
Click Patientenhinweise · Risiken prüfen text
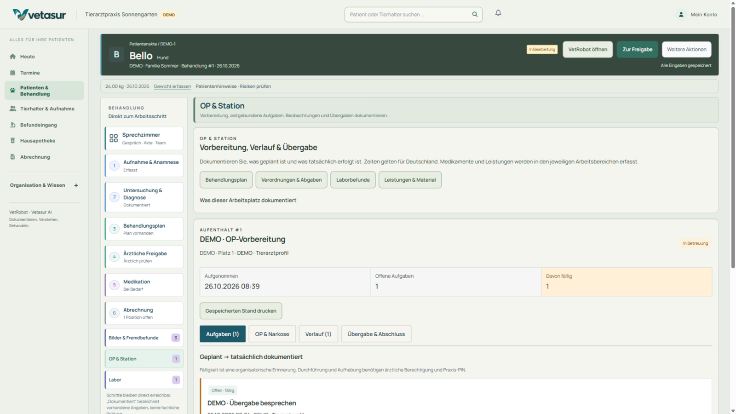click(x=233, y=86)
